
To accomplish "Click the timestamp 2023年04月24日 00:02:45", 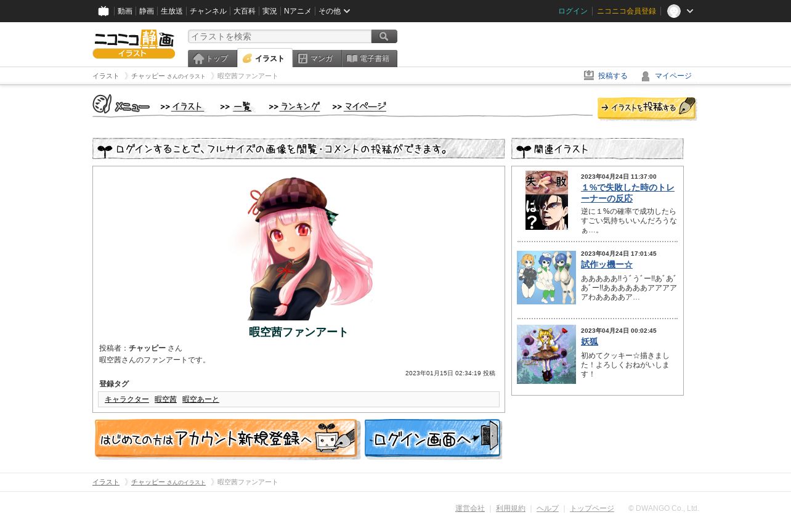I will pyautogui.click(x=619, y=331).
